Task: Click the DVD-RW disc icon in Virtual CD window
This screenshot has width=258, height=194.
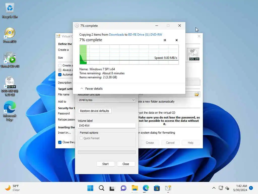Action: click(193, 54)
